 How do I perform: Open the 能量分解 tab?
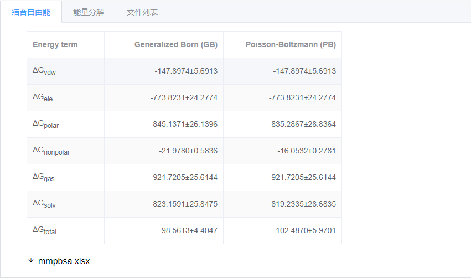pos(89,12)
